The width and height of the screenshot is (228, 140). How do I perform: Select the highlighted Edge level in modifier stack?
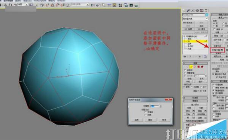pyautogui.click(x=195, y=41)
